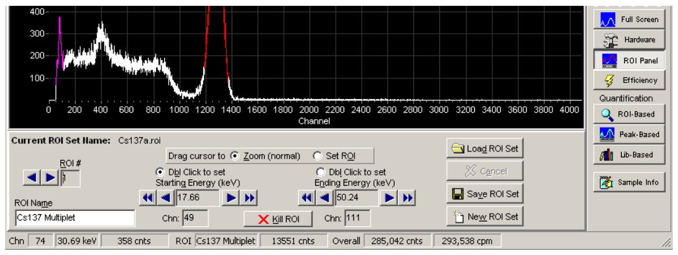Viewport: 678px width, 255px height.
Task: Run Lib-Based quantification
Action: [629, 155]
